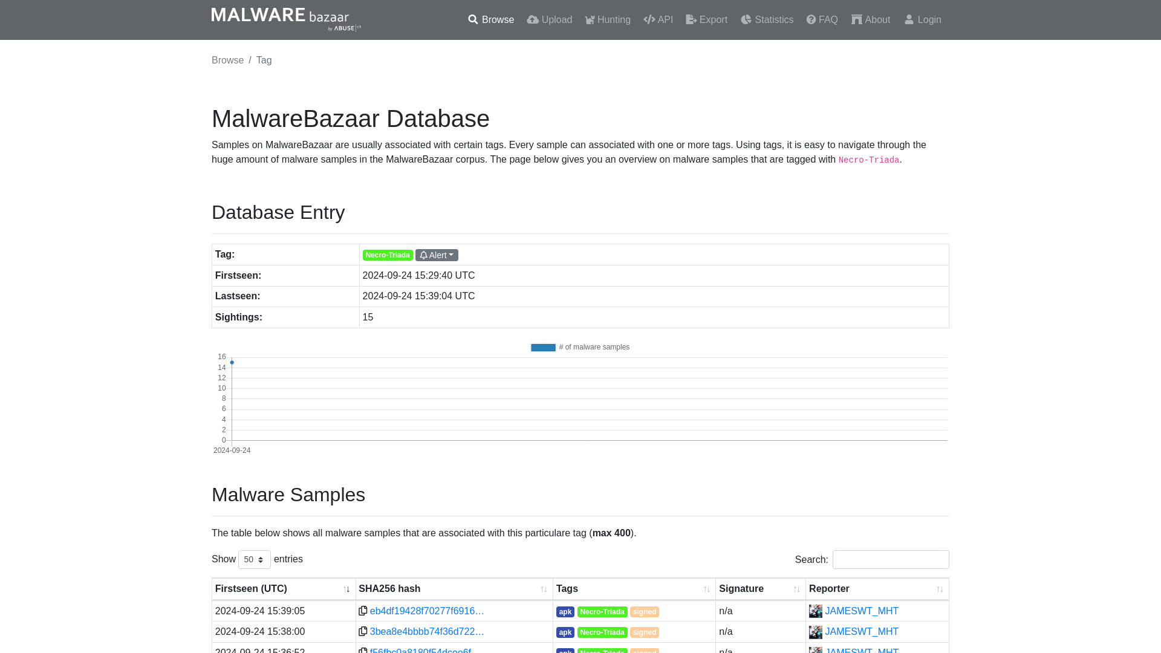The height and width of the screenshot is (653, 1161).
Task: Click Lastseen value 2024-09-24 15:39:04 UTC
Action: tap(418, 296)
